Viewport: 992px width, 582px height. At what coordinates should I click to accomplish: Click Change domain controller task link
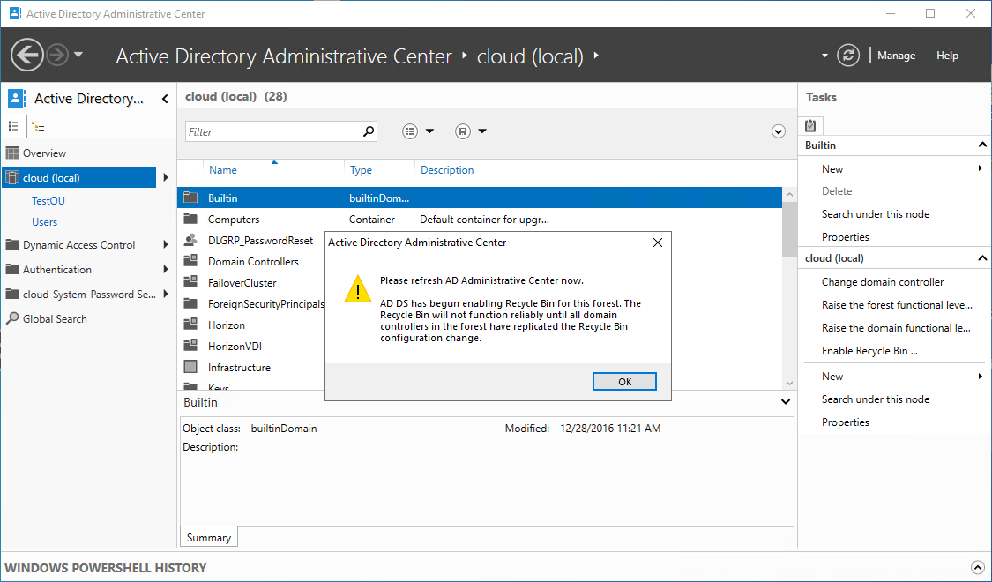point(883,282)
